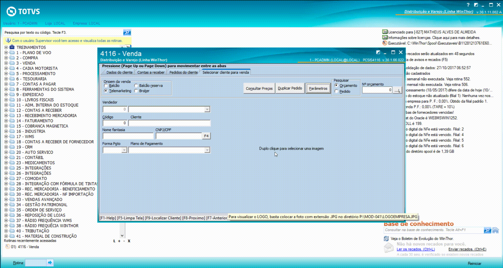Select Balcão as sale origin
The height and width of the screenshot is (268, 503).
106,85
